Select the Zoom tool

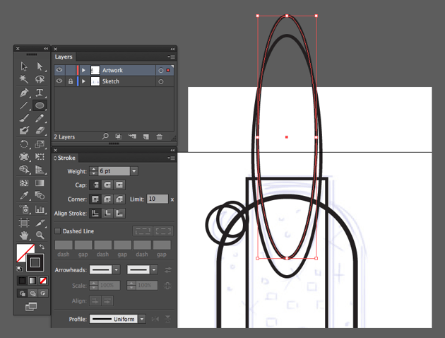coord(40,235)
